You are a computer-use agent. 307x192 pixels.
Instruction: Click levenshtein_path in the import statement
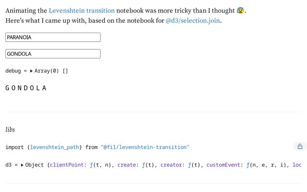54,147
